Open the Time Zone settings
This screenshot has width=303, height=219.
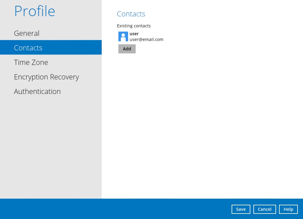[x=31, y=62]
